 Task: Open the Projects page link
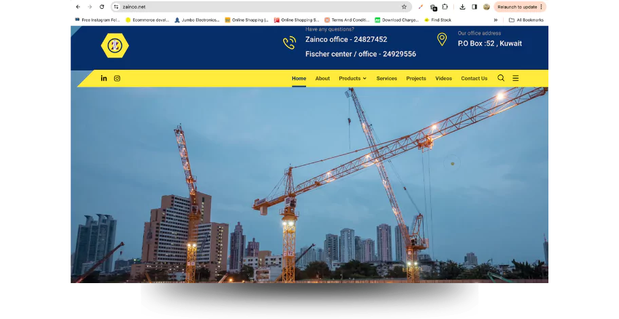click(x=416, y=79)
